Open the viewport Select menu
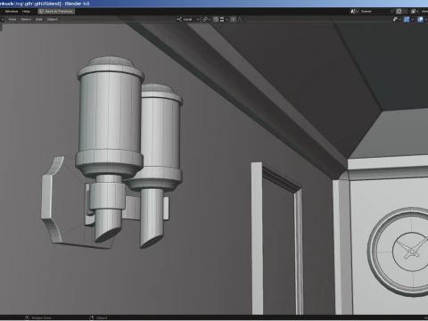The image size is (428, 321). [x=26, y=20]
